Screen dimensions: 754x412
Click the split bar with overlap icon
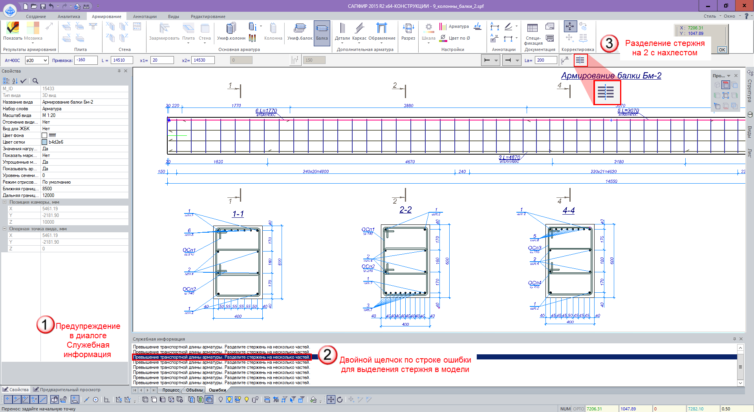(580, 60)
